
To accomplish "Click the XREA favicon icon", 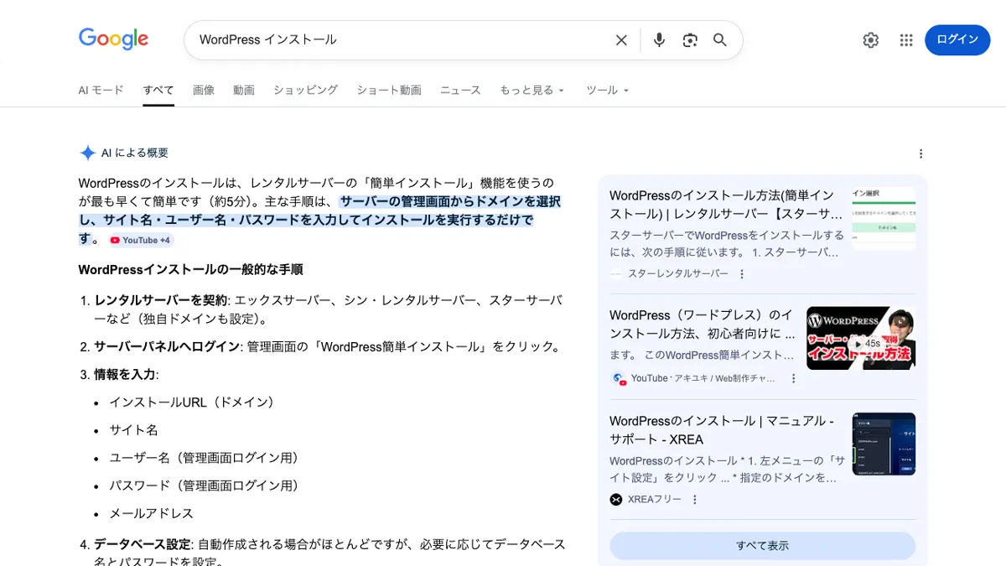I will click(x=616, y=499).
